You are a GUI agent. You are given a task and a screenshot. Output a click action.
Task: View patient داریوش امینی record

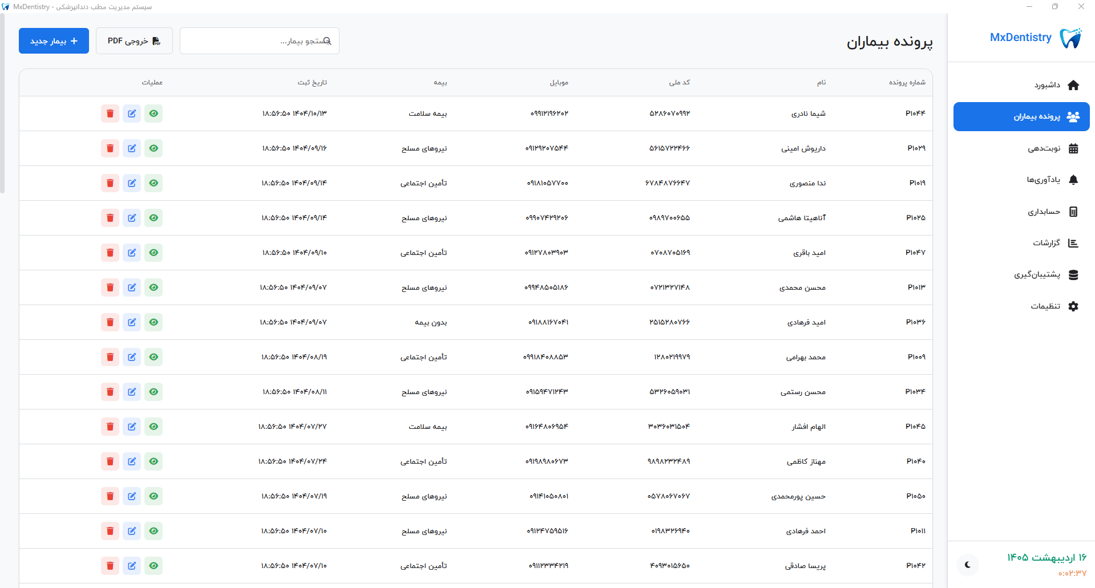[x=153, y=148]
